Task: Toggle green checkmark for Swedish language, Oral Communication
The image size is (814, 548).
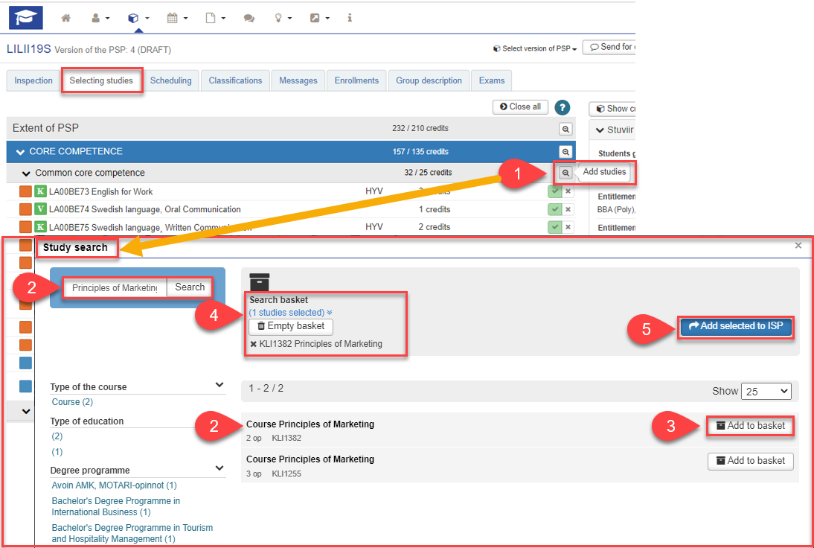Action: pyautogui.click(x=555, y=210)
